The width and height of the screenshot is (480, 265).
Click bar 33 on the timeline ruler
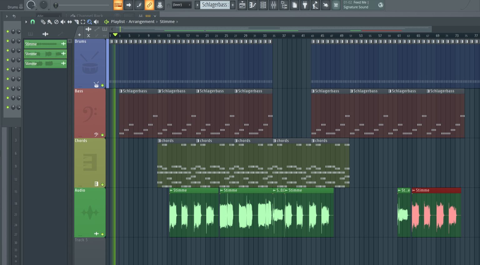click(x=265, y=36)
